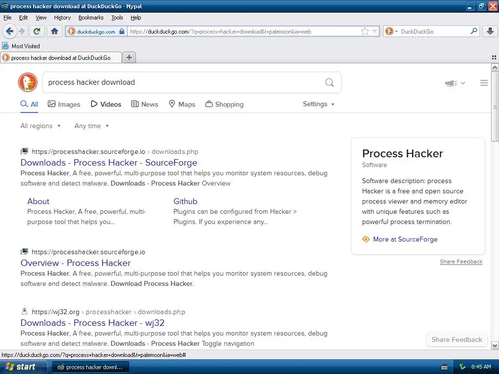
Task: Open the URL history dropdown arrow
Action: coord(375,31)
